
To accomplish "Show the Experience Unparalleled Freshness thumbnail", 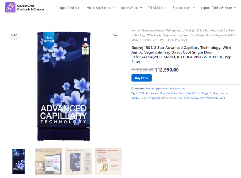I will 108,162.
